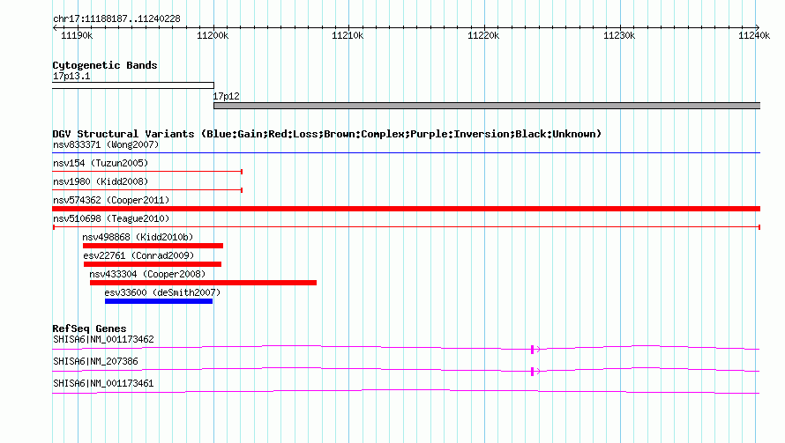Click the esv33600 (deSmith2007) label
785x443 pixels.
pyautogui.click(x=162, y=292)
